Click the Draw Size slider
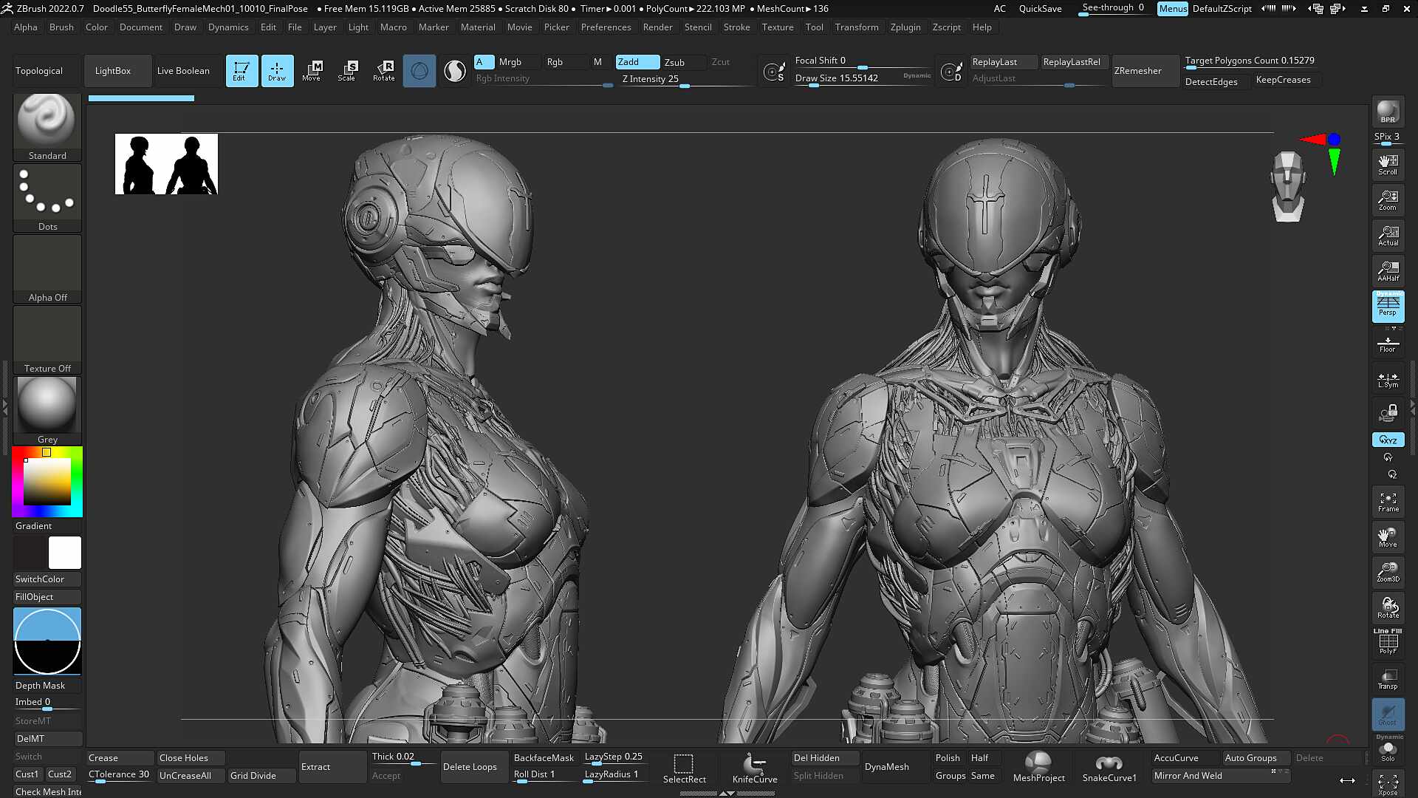 [x=863, y=78]
